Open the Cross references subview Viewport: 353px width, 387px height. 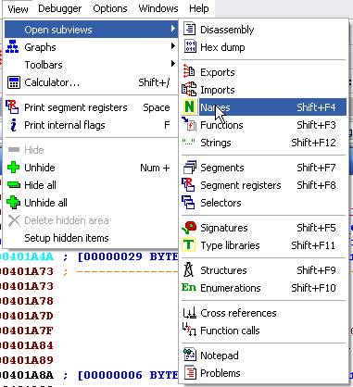tap(263, 313)
